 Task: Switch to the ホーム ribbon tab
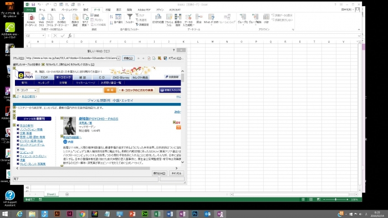(42, 10)
